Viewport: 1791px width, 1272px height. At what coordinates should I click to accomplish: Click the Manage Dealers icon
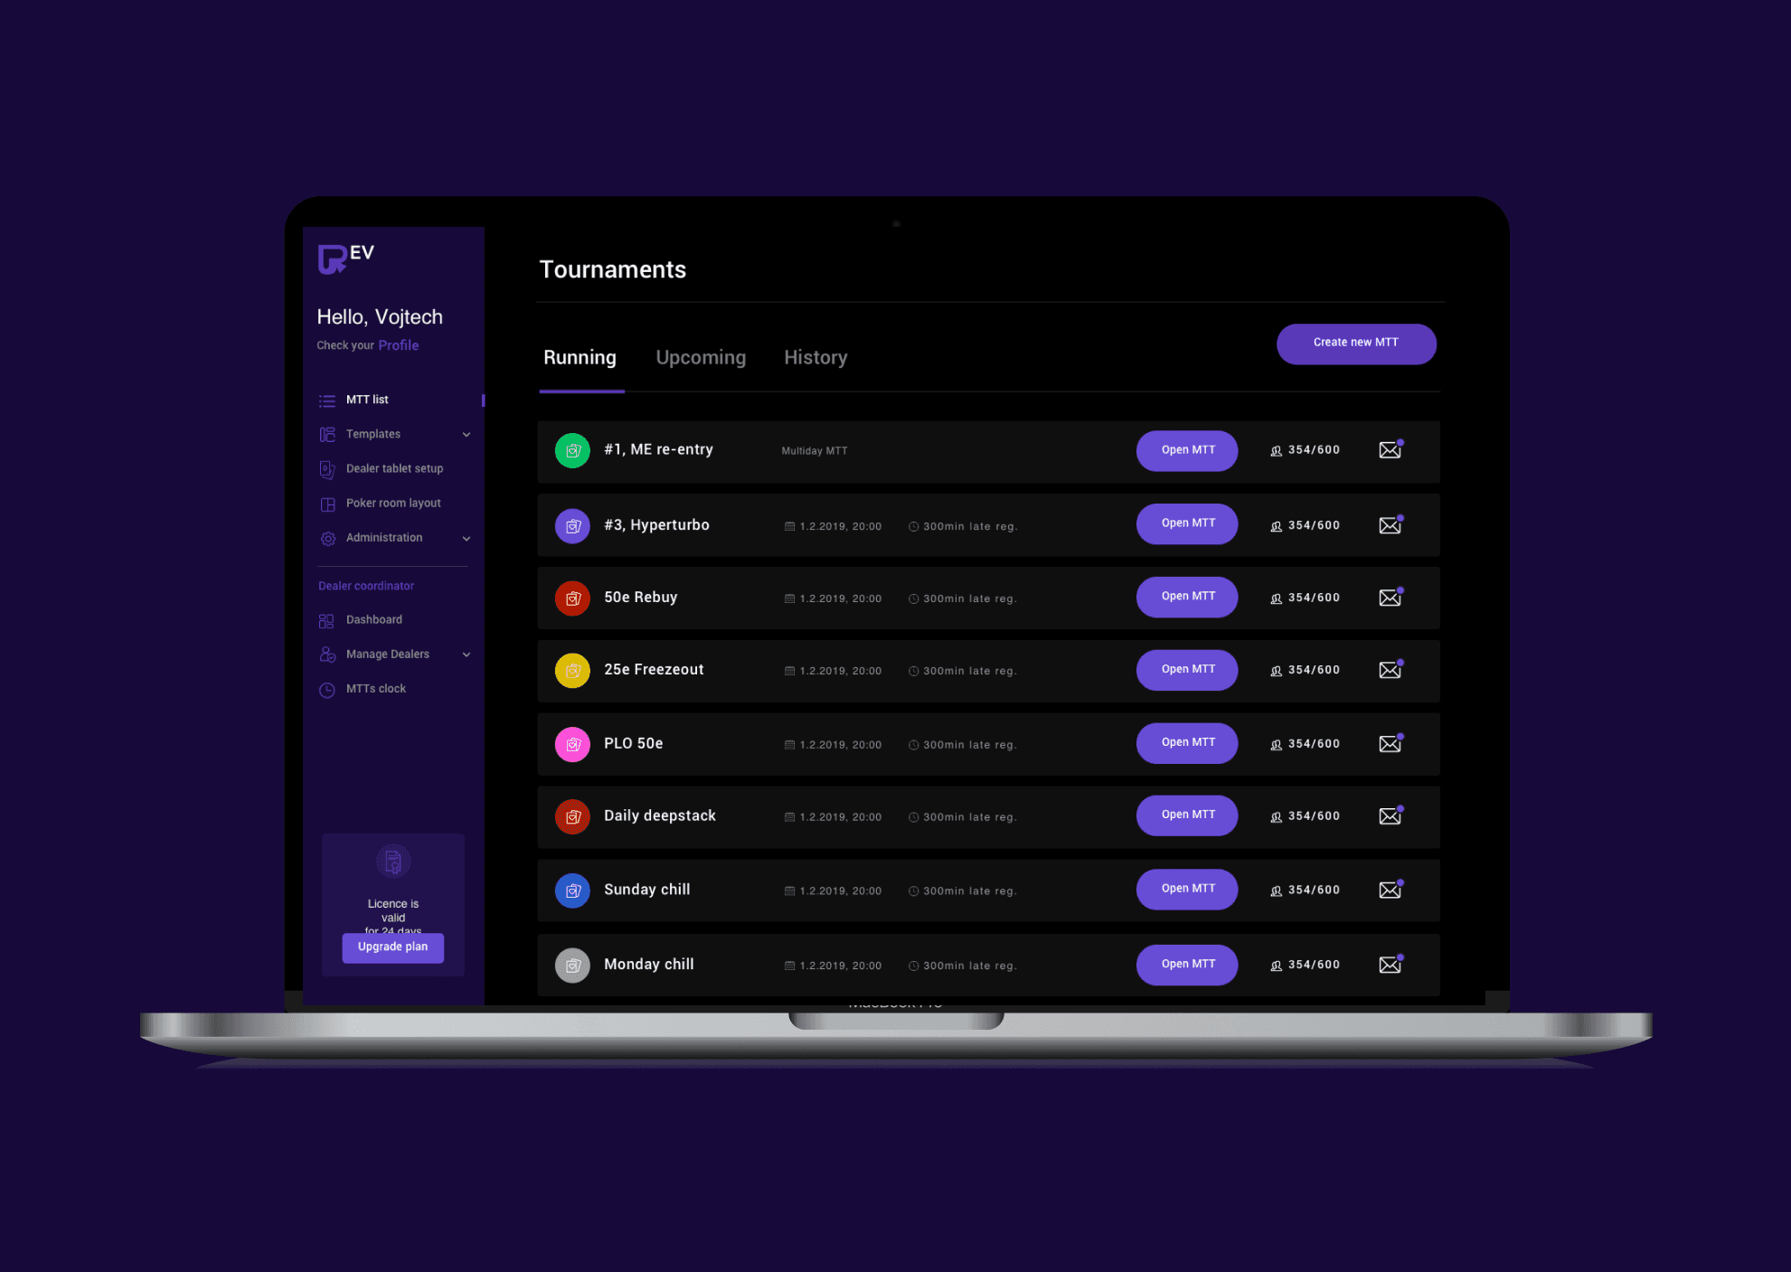pos(325,654)
